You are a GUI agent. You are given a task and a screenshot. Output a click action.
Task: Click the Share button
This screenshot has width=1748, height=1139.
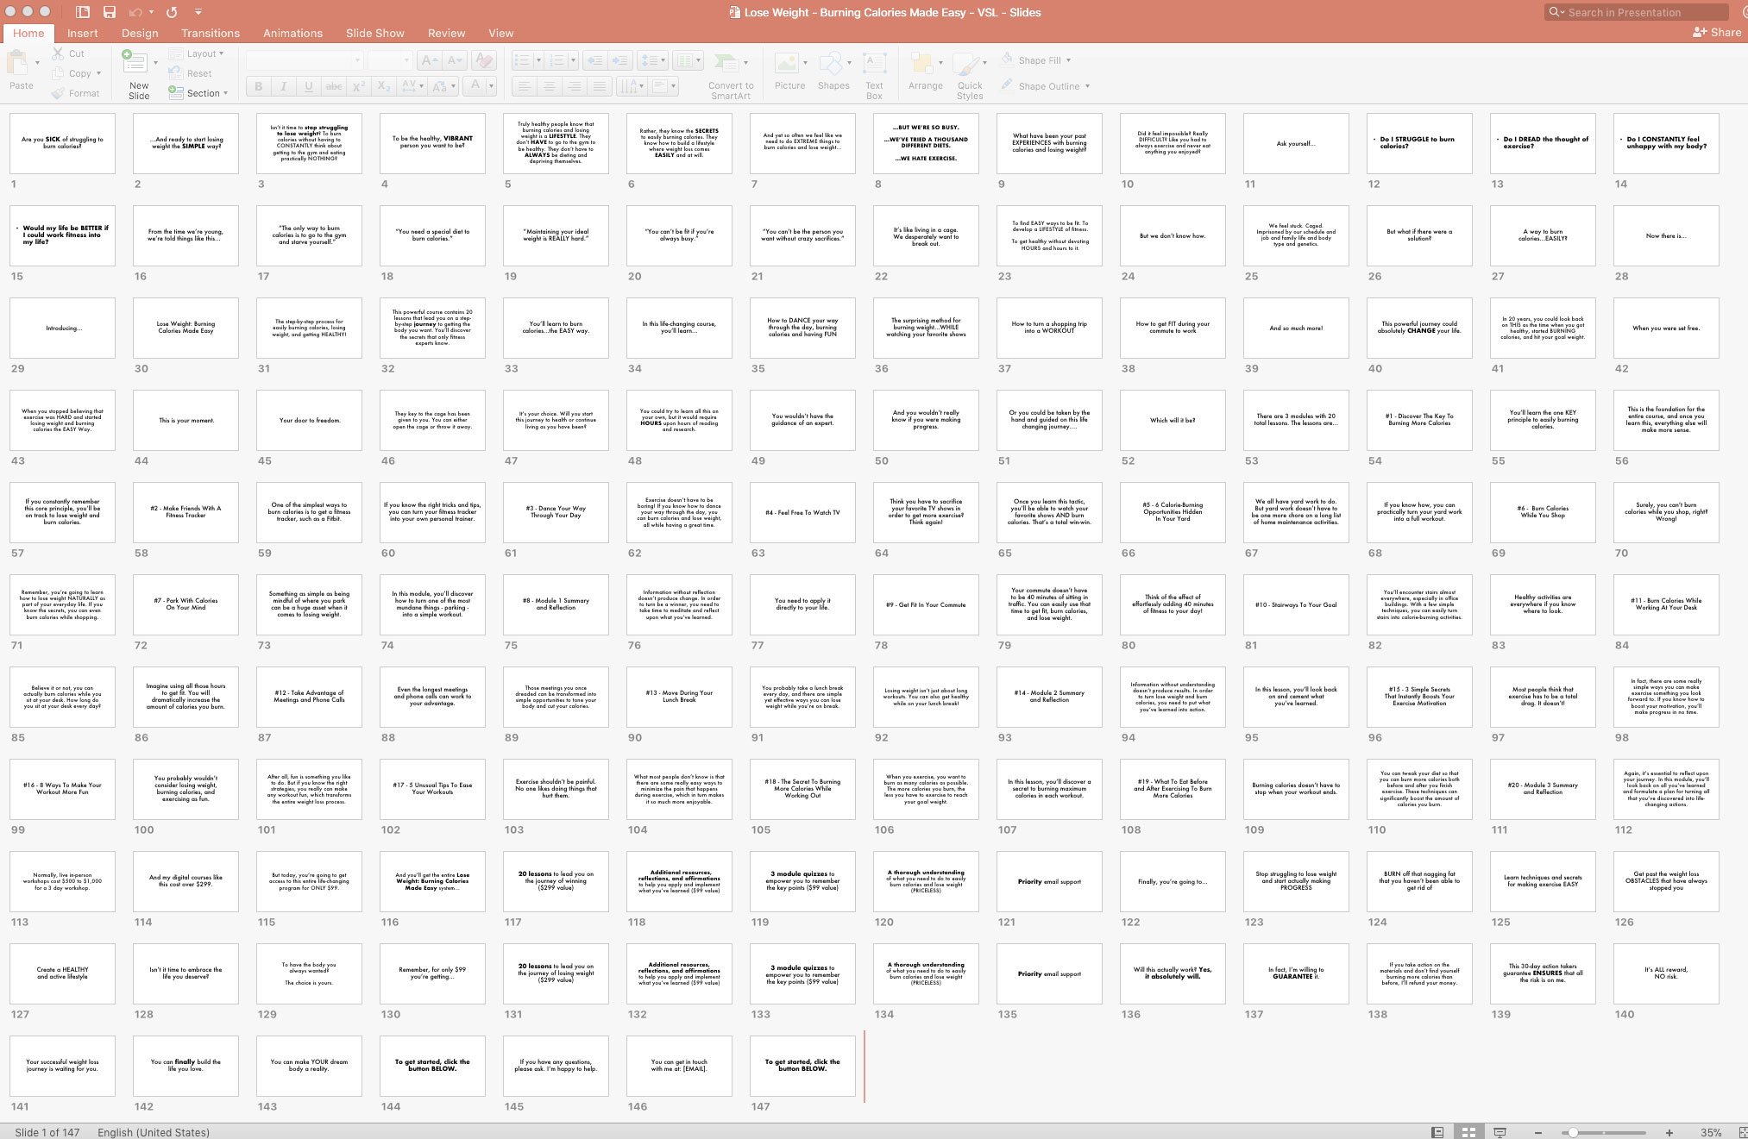(1717, 32)
